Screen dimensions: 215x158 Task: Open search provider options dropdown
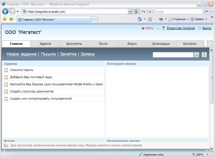pos(211,11)
